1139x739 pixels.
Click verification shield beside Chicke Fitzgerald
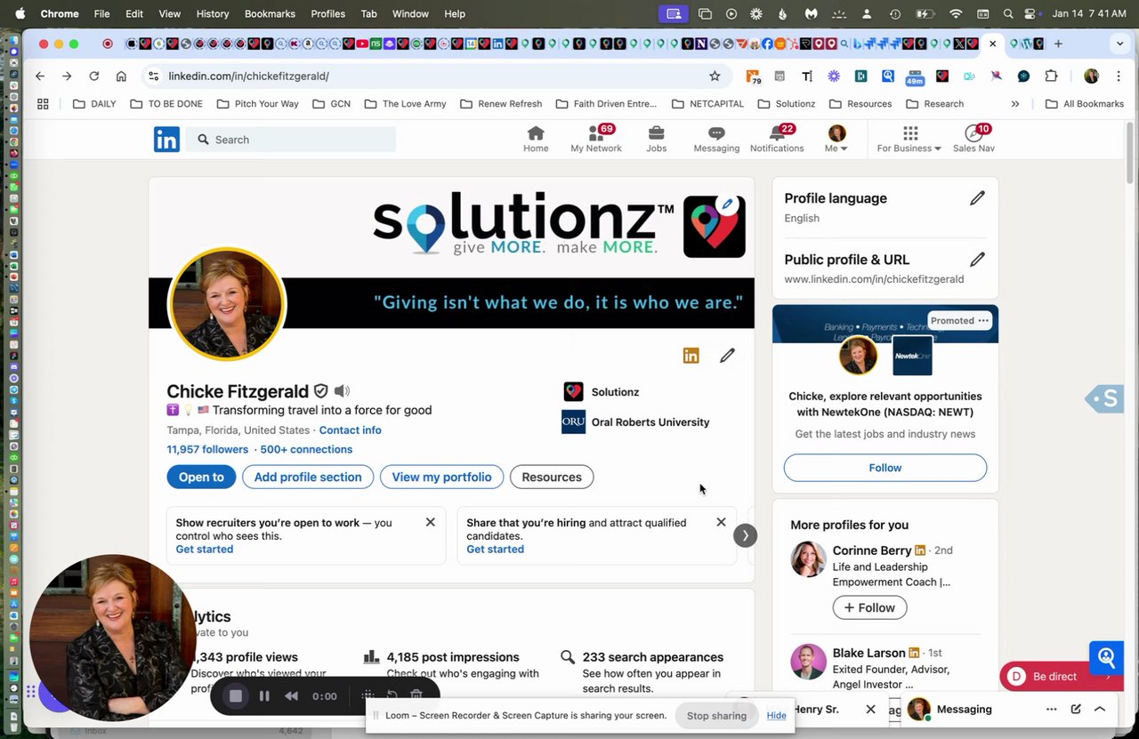pyautogui.click(x=321, y=391)
